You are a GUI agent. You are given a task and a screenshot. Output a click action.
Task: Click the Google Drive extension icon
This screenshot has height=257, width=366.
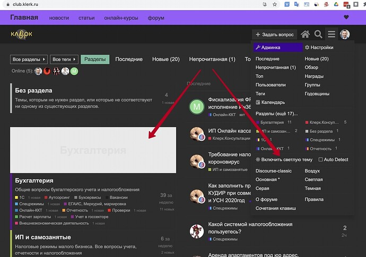pyautogui.click(x=336, y=4)
